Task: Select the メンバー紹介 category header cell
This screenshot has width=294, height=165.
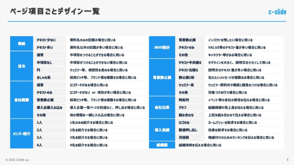Action: [x=21, y=134]
